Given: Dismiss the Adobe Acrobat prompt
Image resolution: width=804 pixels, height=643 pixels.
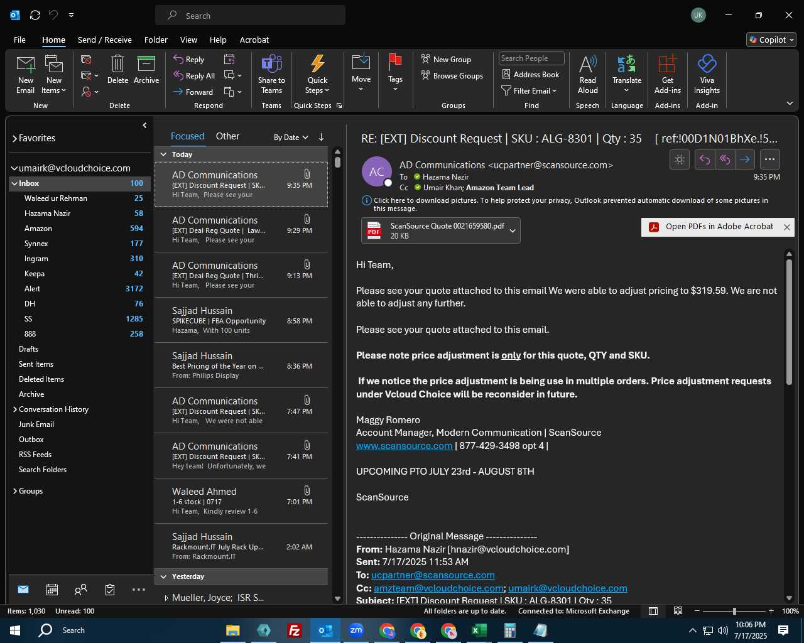Looking at the screenshot, I should (x=786, y=227).
